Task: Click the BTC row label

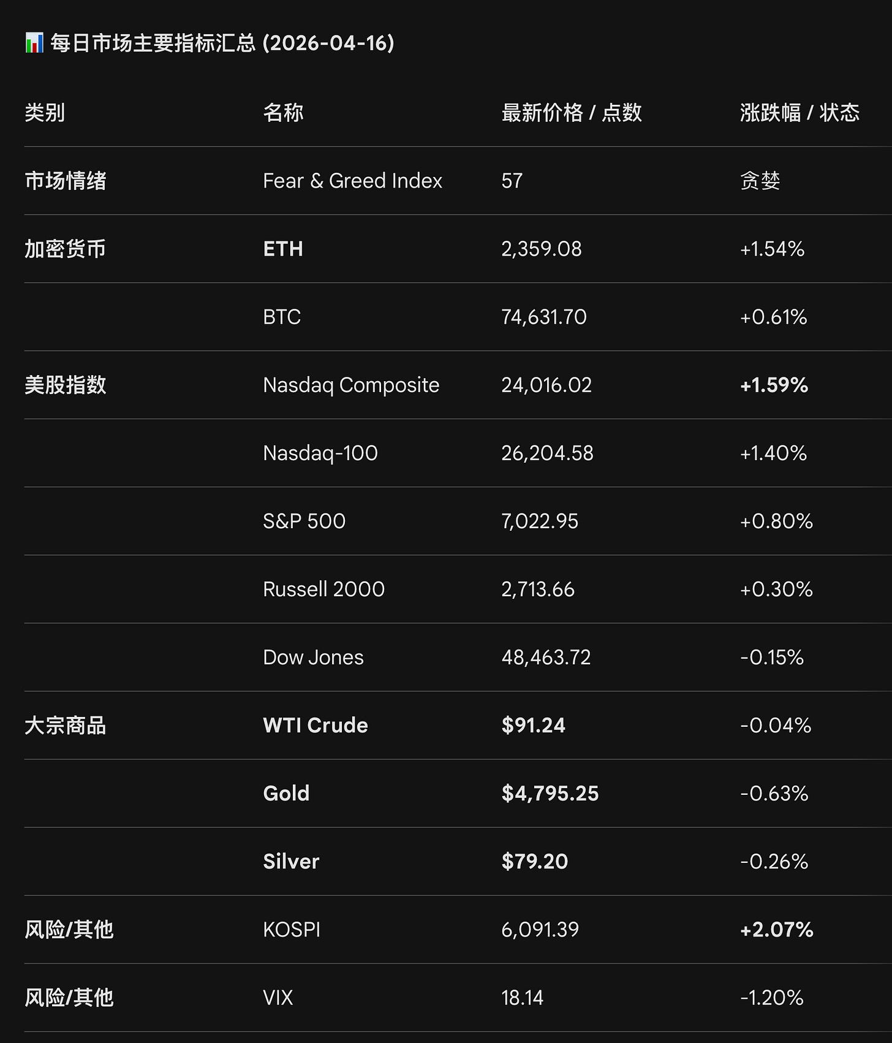Action: (x=282, y=317)
